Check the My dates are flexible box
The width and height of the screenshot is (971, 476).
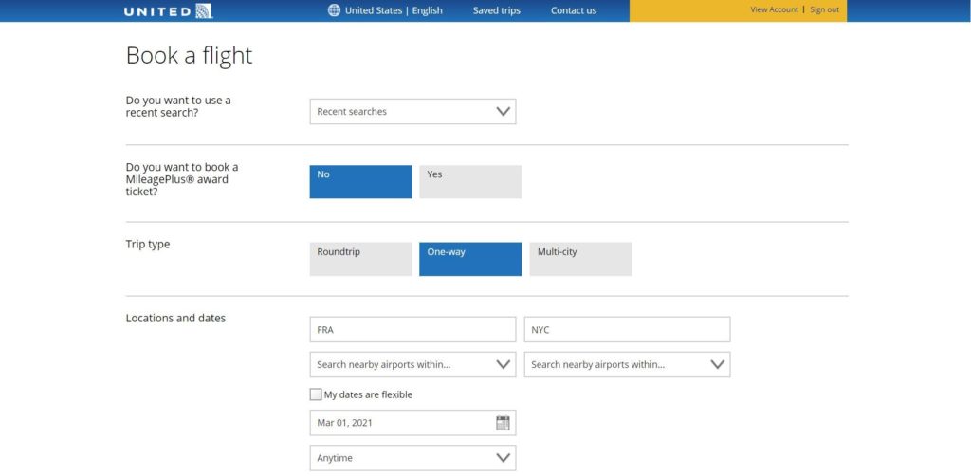point(316,394)
